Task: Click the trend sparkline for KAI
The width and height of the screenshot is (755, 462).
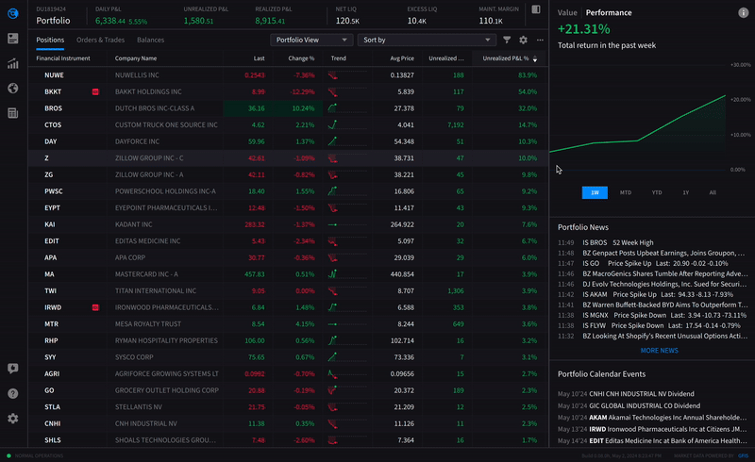Action: pyautogui.click(x=333, y=224)
